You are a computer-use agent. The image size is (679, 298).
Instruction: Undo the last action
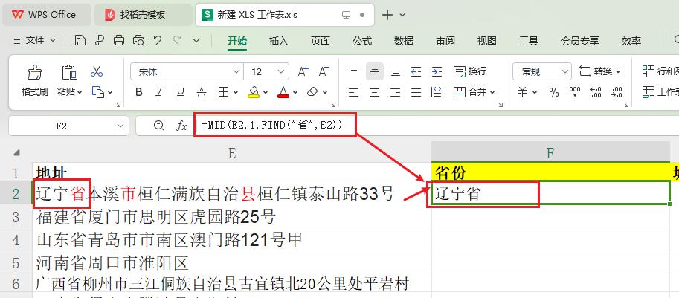pos(158,41)
